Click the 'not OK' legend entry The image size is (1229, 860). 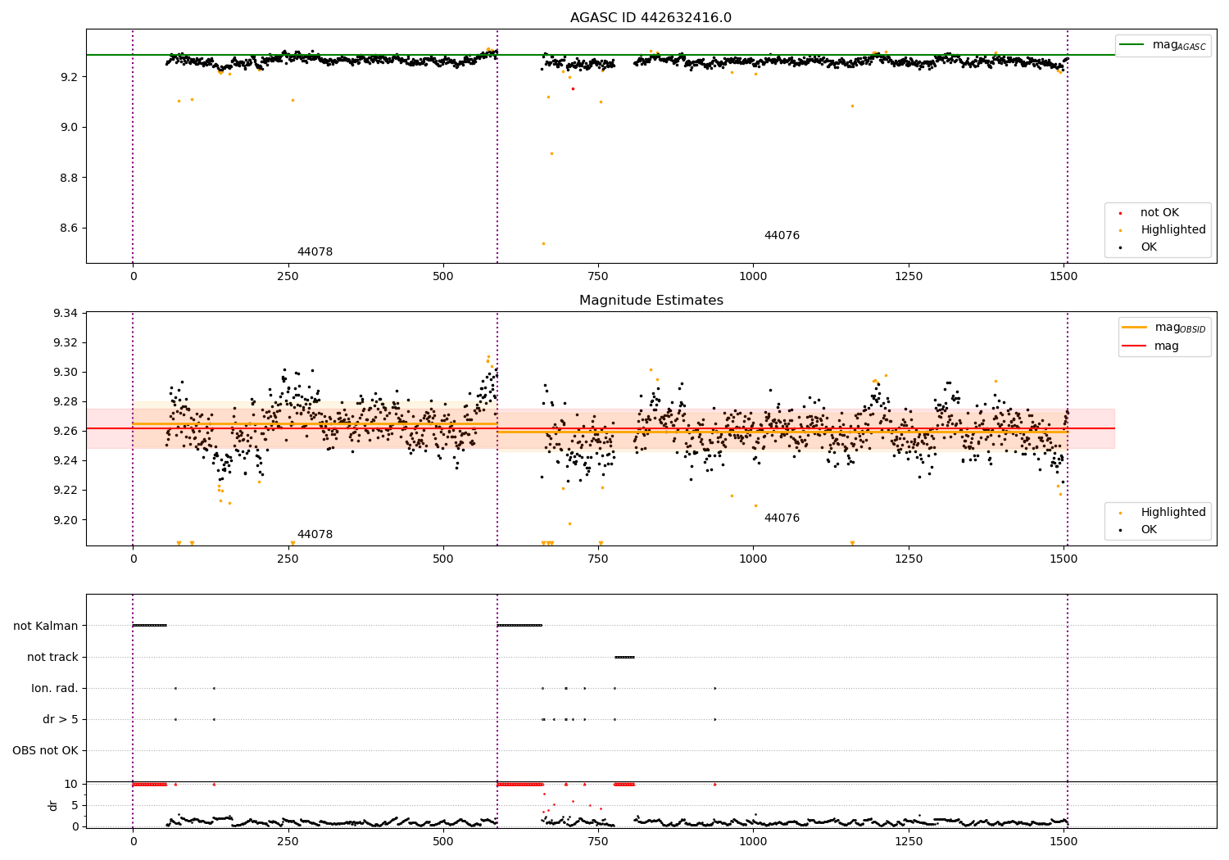1159,213
